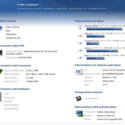Click the Dati_win hard drive icon

80,36
